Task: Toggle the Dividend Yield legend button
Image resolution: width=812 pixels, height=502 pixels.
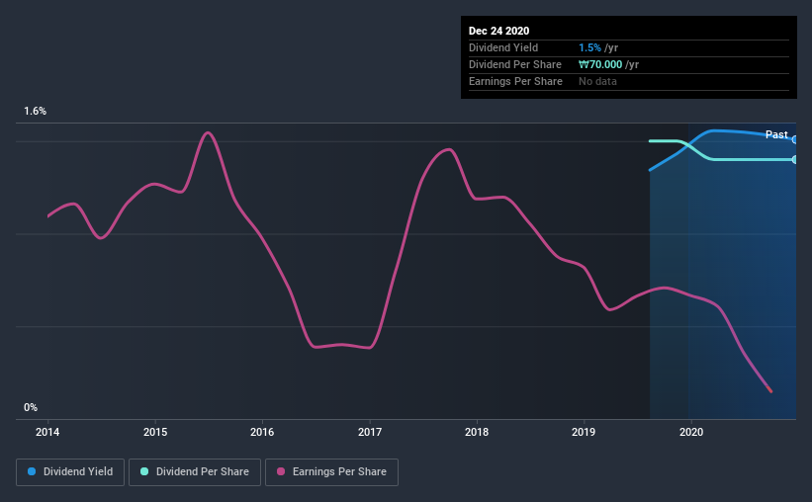Action: coord(70,472)
